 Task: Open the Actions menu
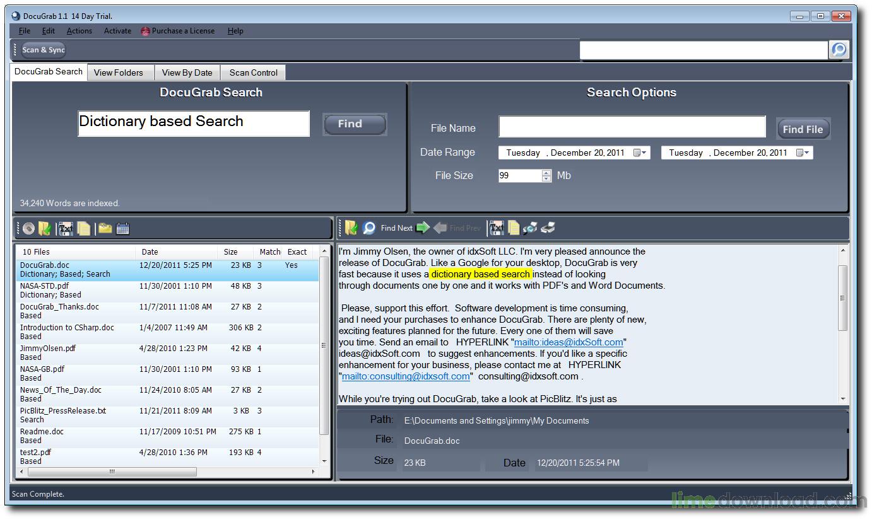[79, 31]
